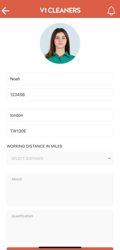Click the SELECT DISTANCE placeholder text
This screenshot has height=250, width=120.
tap(28, 158)
